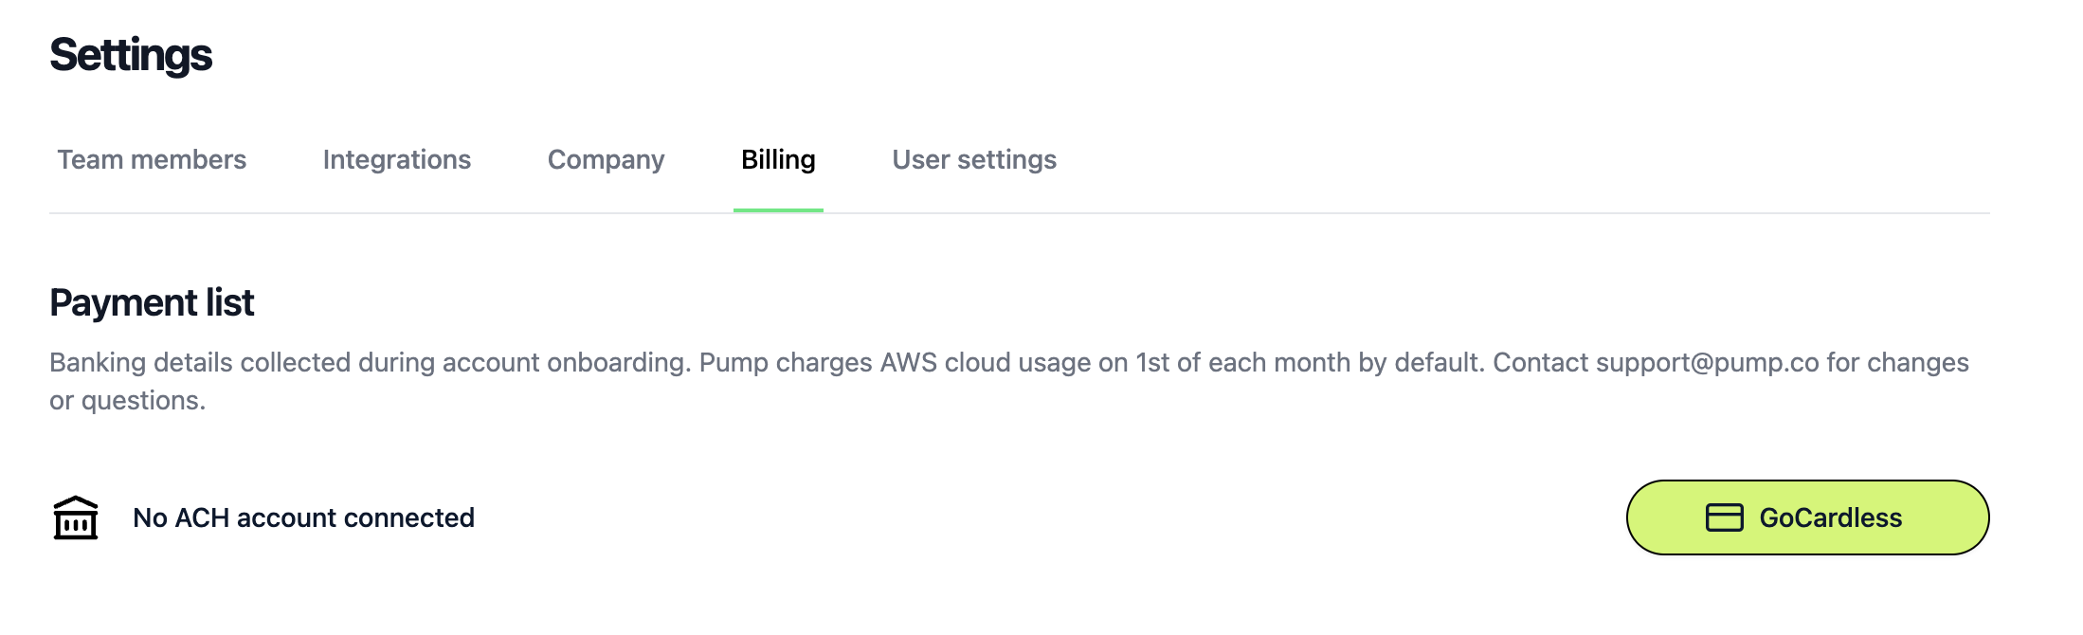
Task: Select the Billing tab
Action: (778, 160)
